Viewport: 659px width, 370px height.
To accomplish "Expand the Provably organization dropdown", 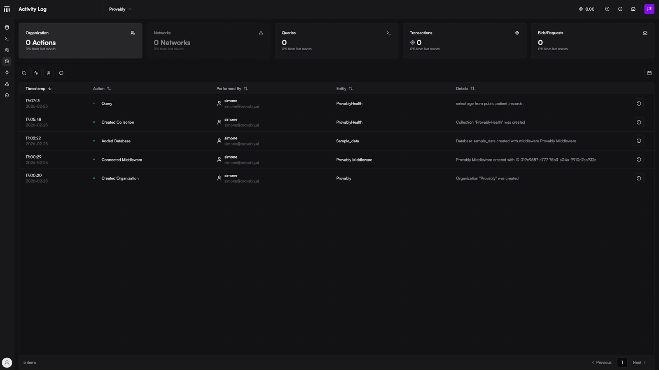I will (120, 9).
